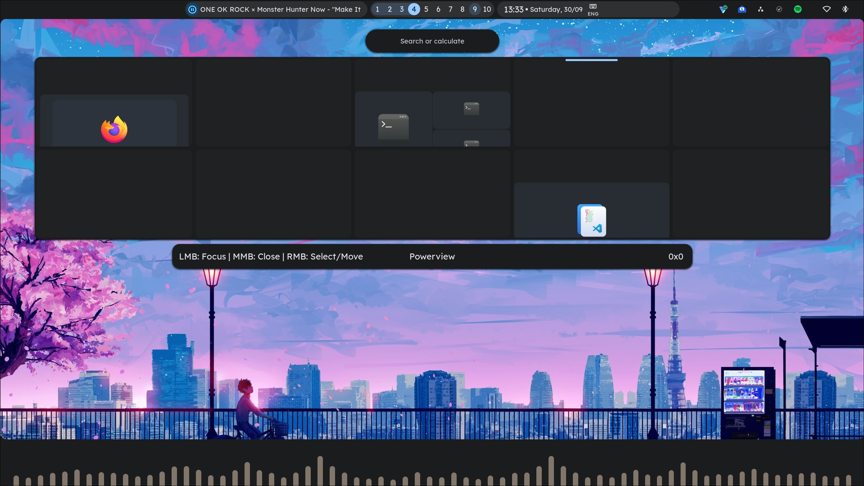Open Blue Mail from the system tray

tap(742, 9)
